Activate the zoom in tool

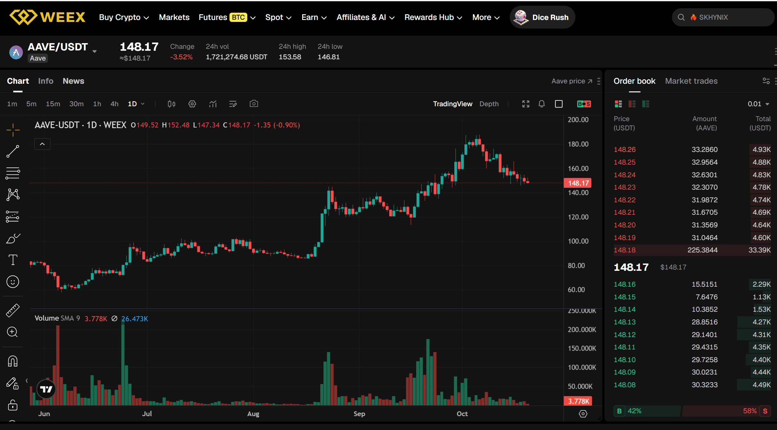pos(13,332)
